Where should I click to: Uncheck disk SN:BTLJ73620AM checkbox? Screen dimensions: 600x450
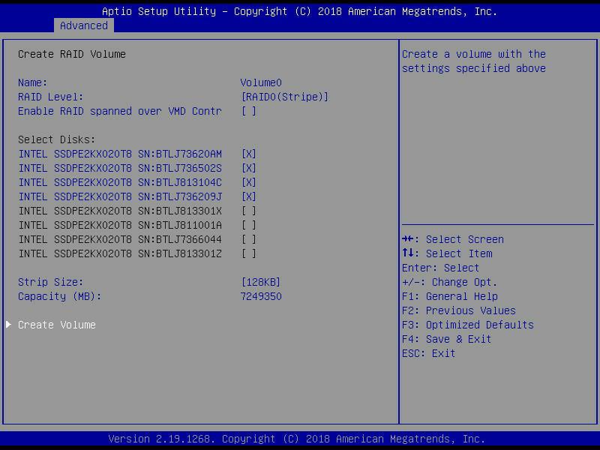(x=249, y=154)
